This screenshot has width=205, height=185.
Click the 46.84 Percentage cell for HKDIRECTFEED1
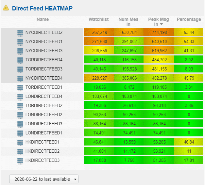tap(188, 142)
